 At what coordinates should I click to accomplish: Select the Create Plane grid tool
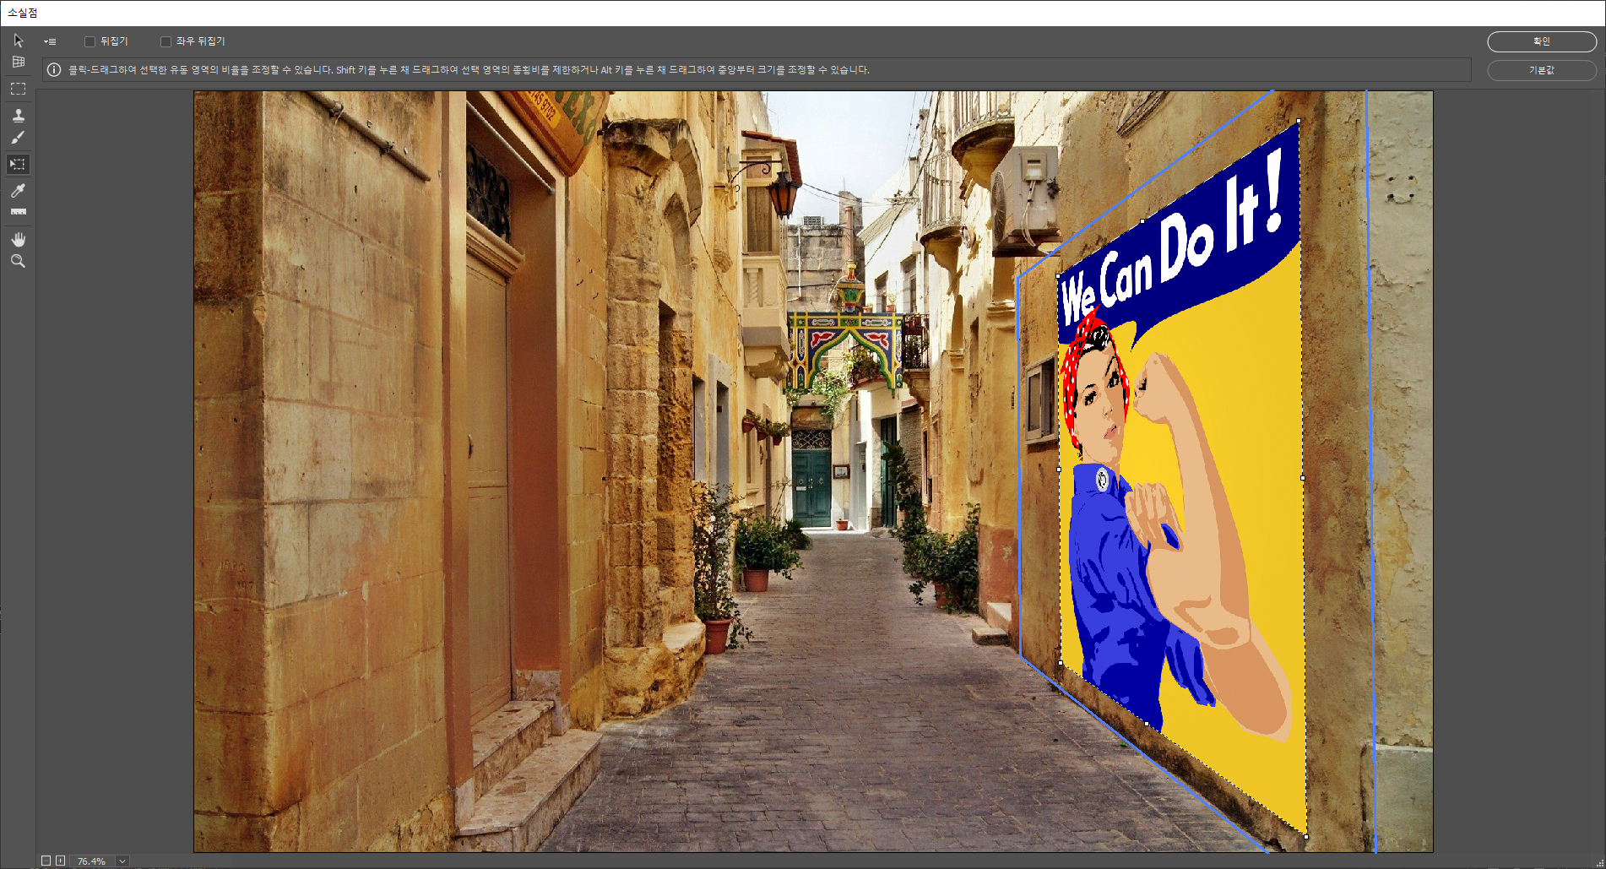pyautogui.click(x=18, y=62)
